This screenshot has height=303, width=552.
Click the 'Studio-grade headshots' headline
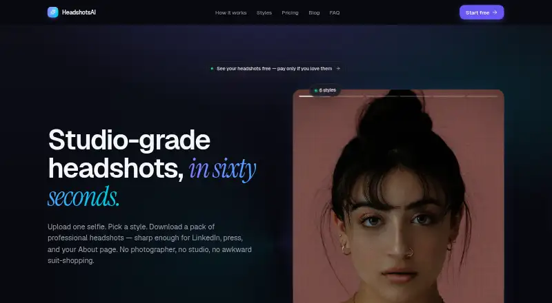130,154
